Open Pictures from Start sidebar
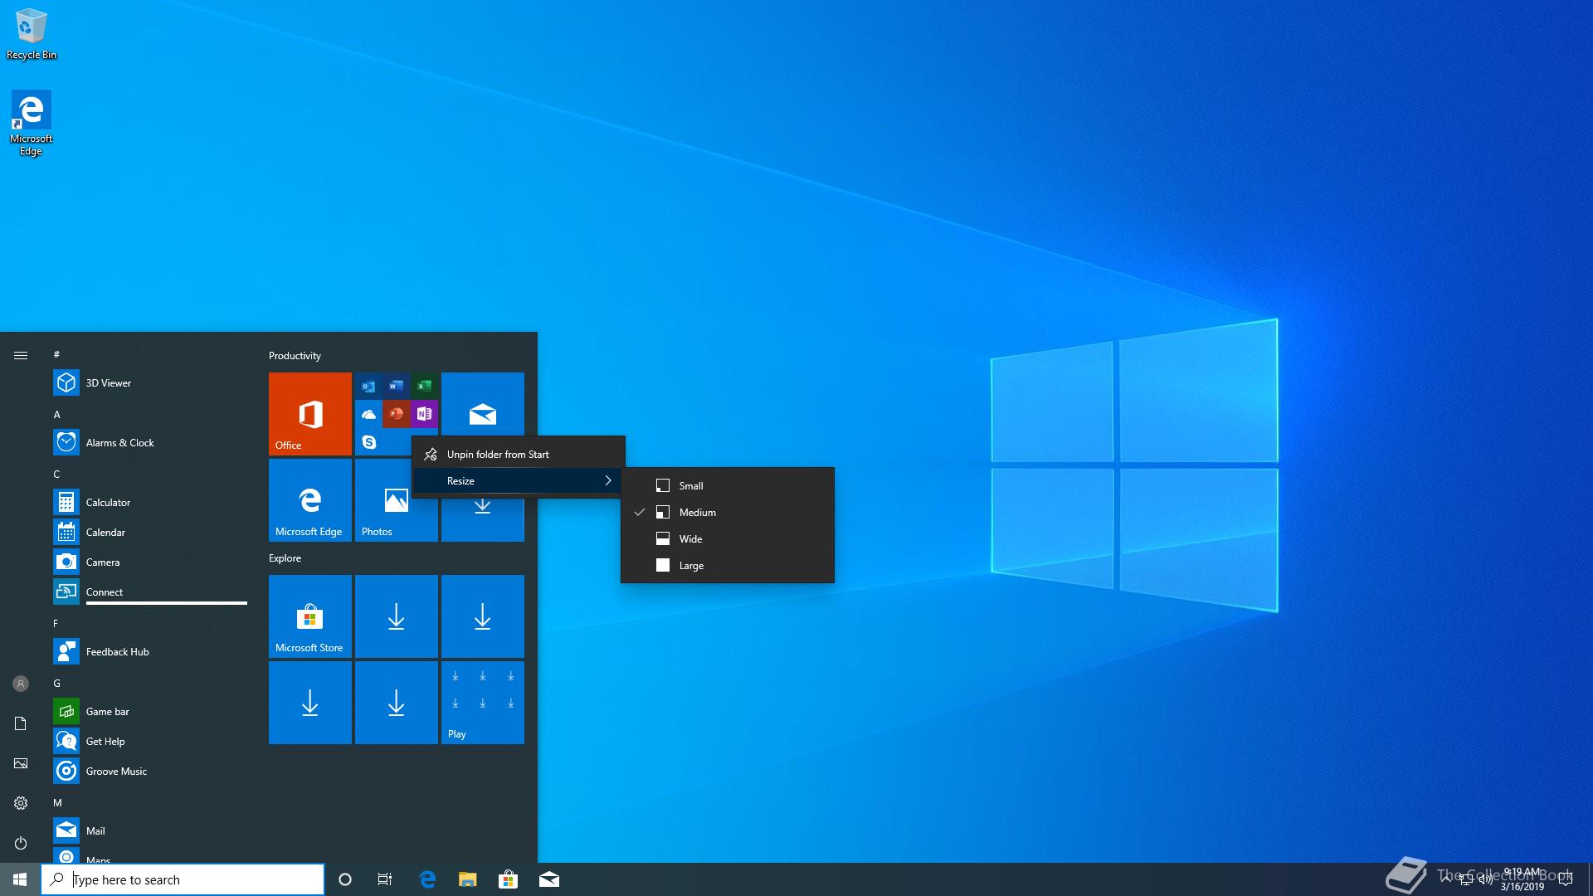This screenshot has width=1593, height=896. tap(21, 763)
